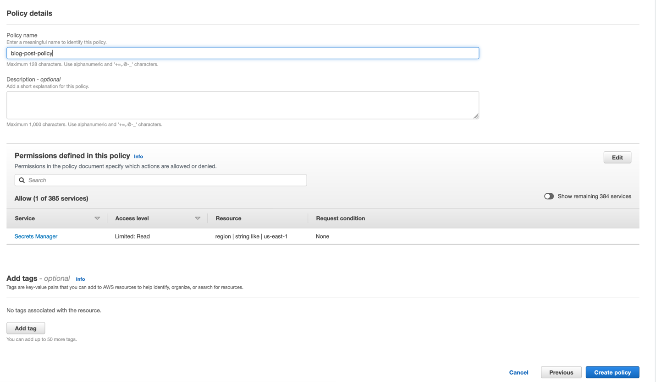Select the 'Limited: Read' access level cell

pyautogui.click(x=132, y=236)
